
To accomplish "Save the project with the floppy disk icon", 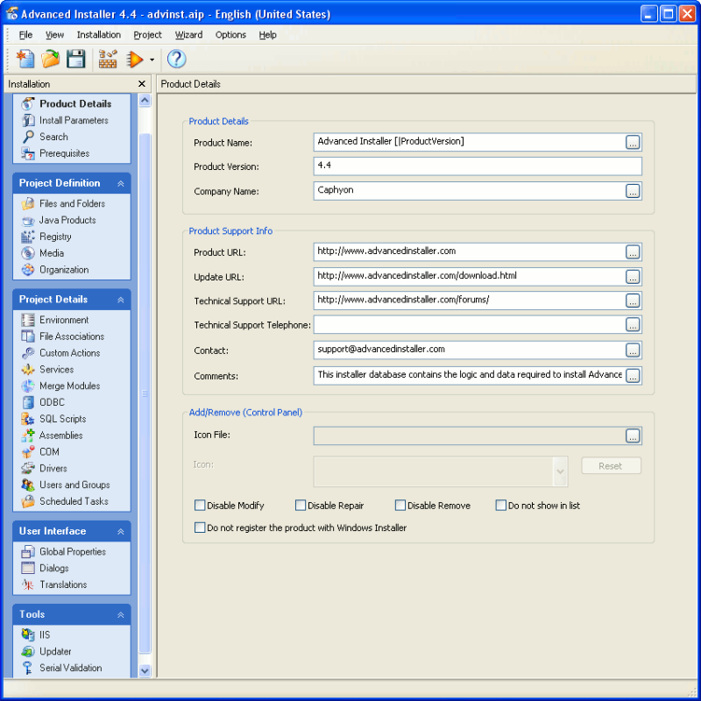I will [76, 59].
